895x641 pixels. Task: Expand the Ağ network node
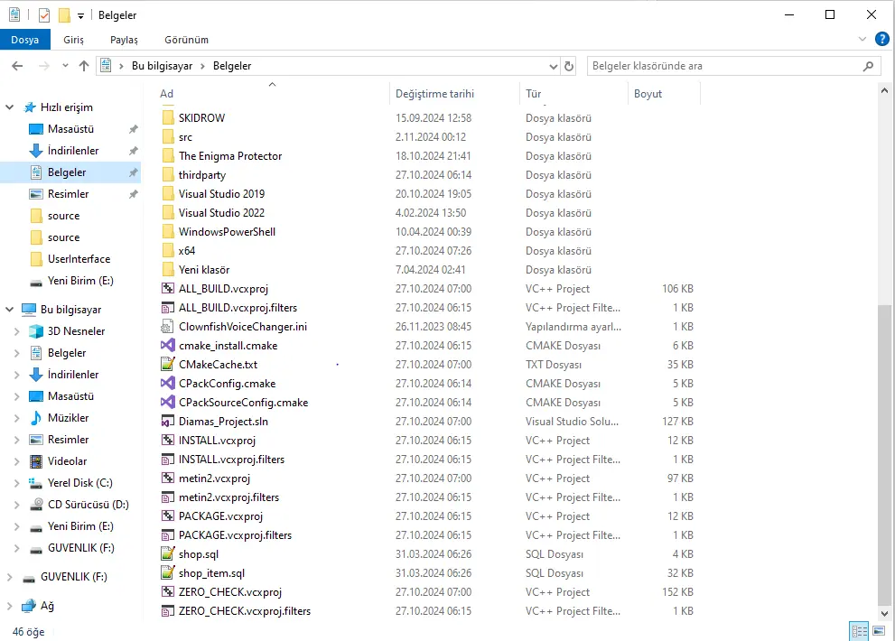[x=9, y=606]
